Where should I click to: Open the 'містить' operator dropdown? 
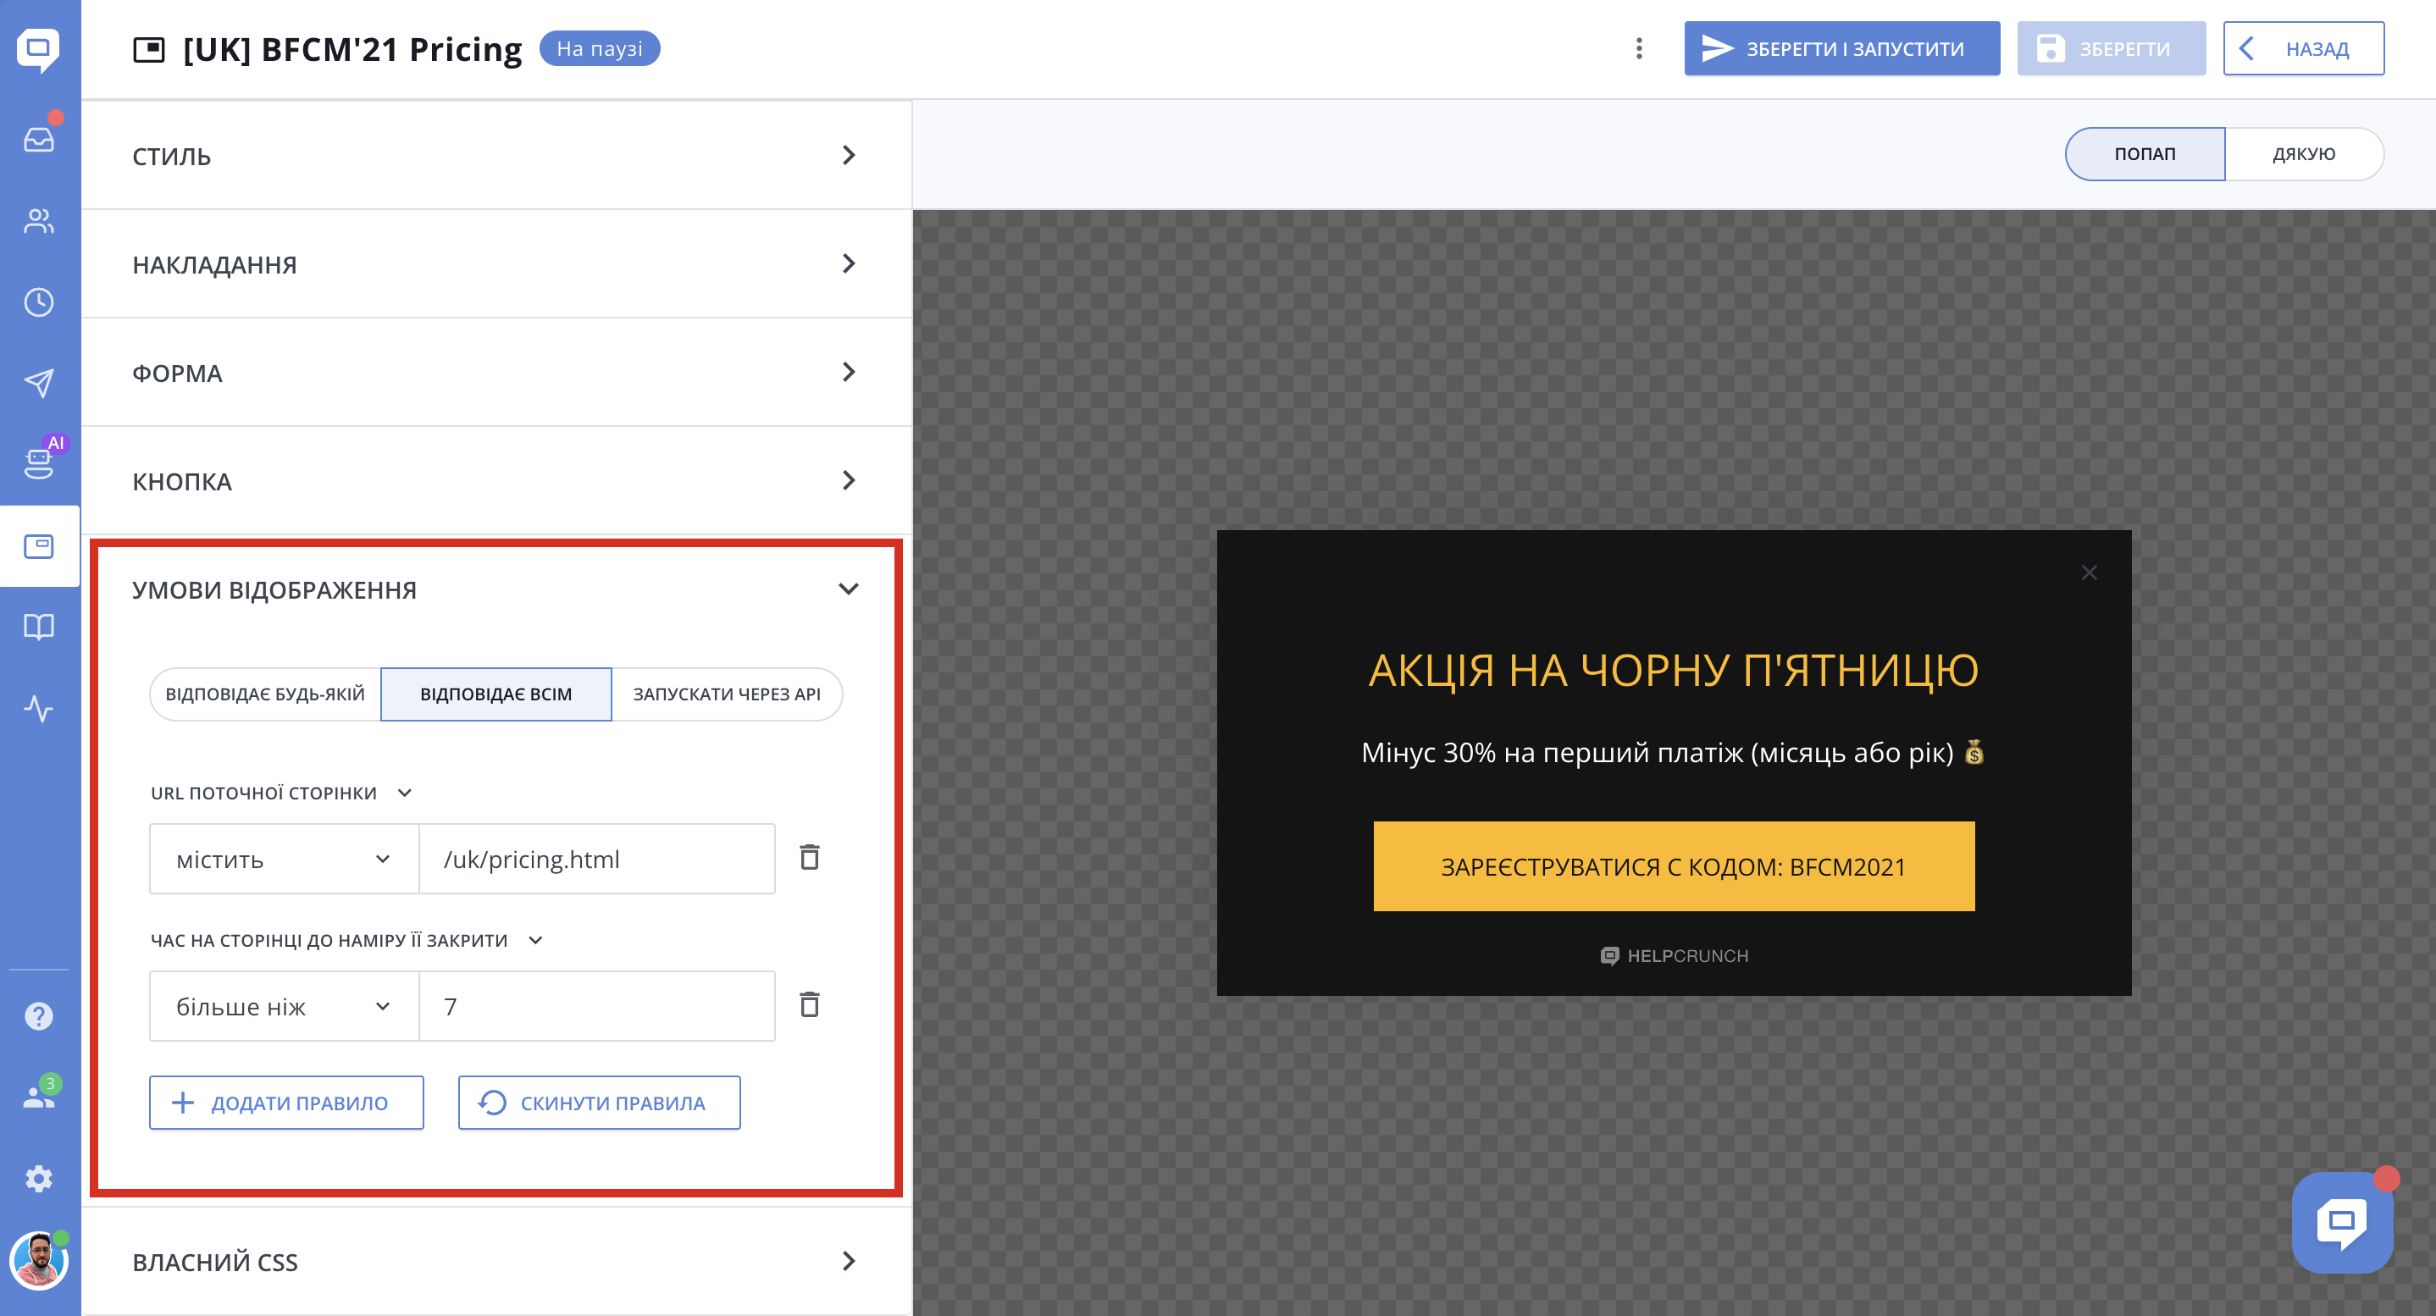pyautogui.click(x=284, y=859)
